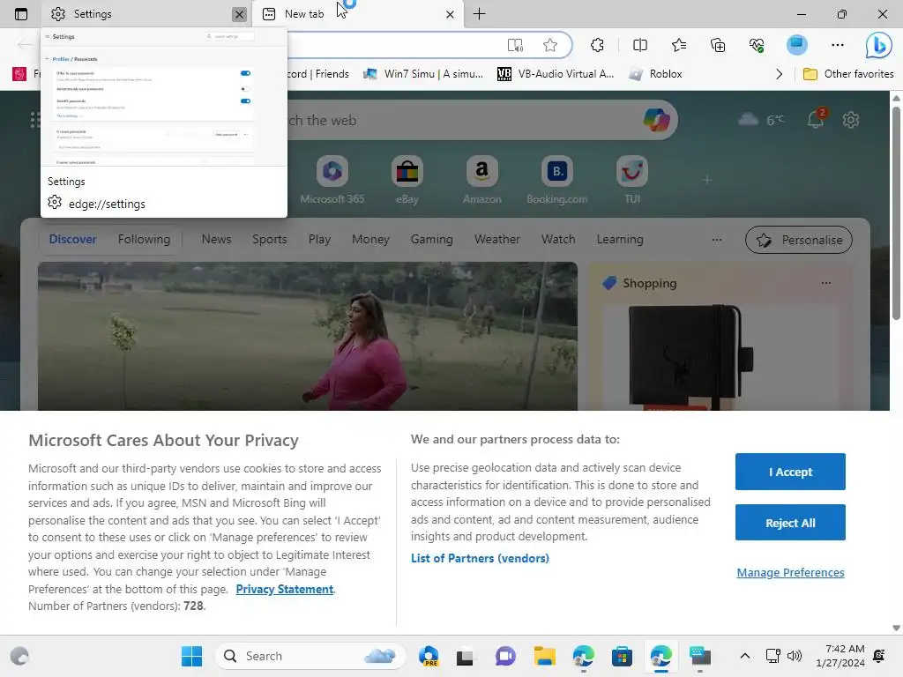Open the Manage Preferences link
Image resolution: width=903 pixels, height=677 pixels.
click(790, 572)
